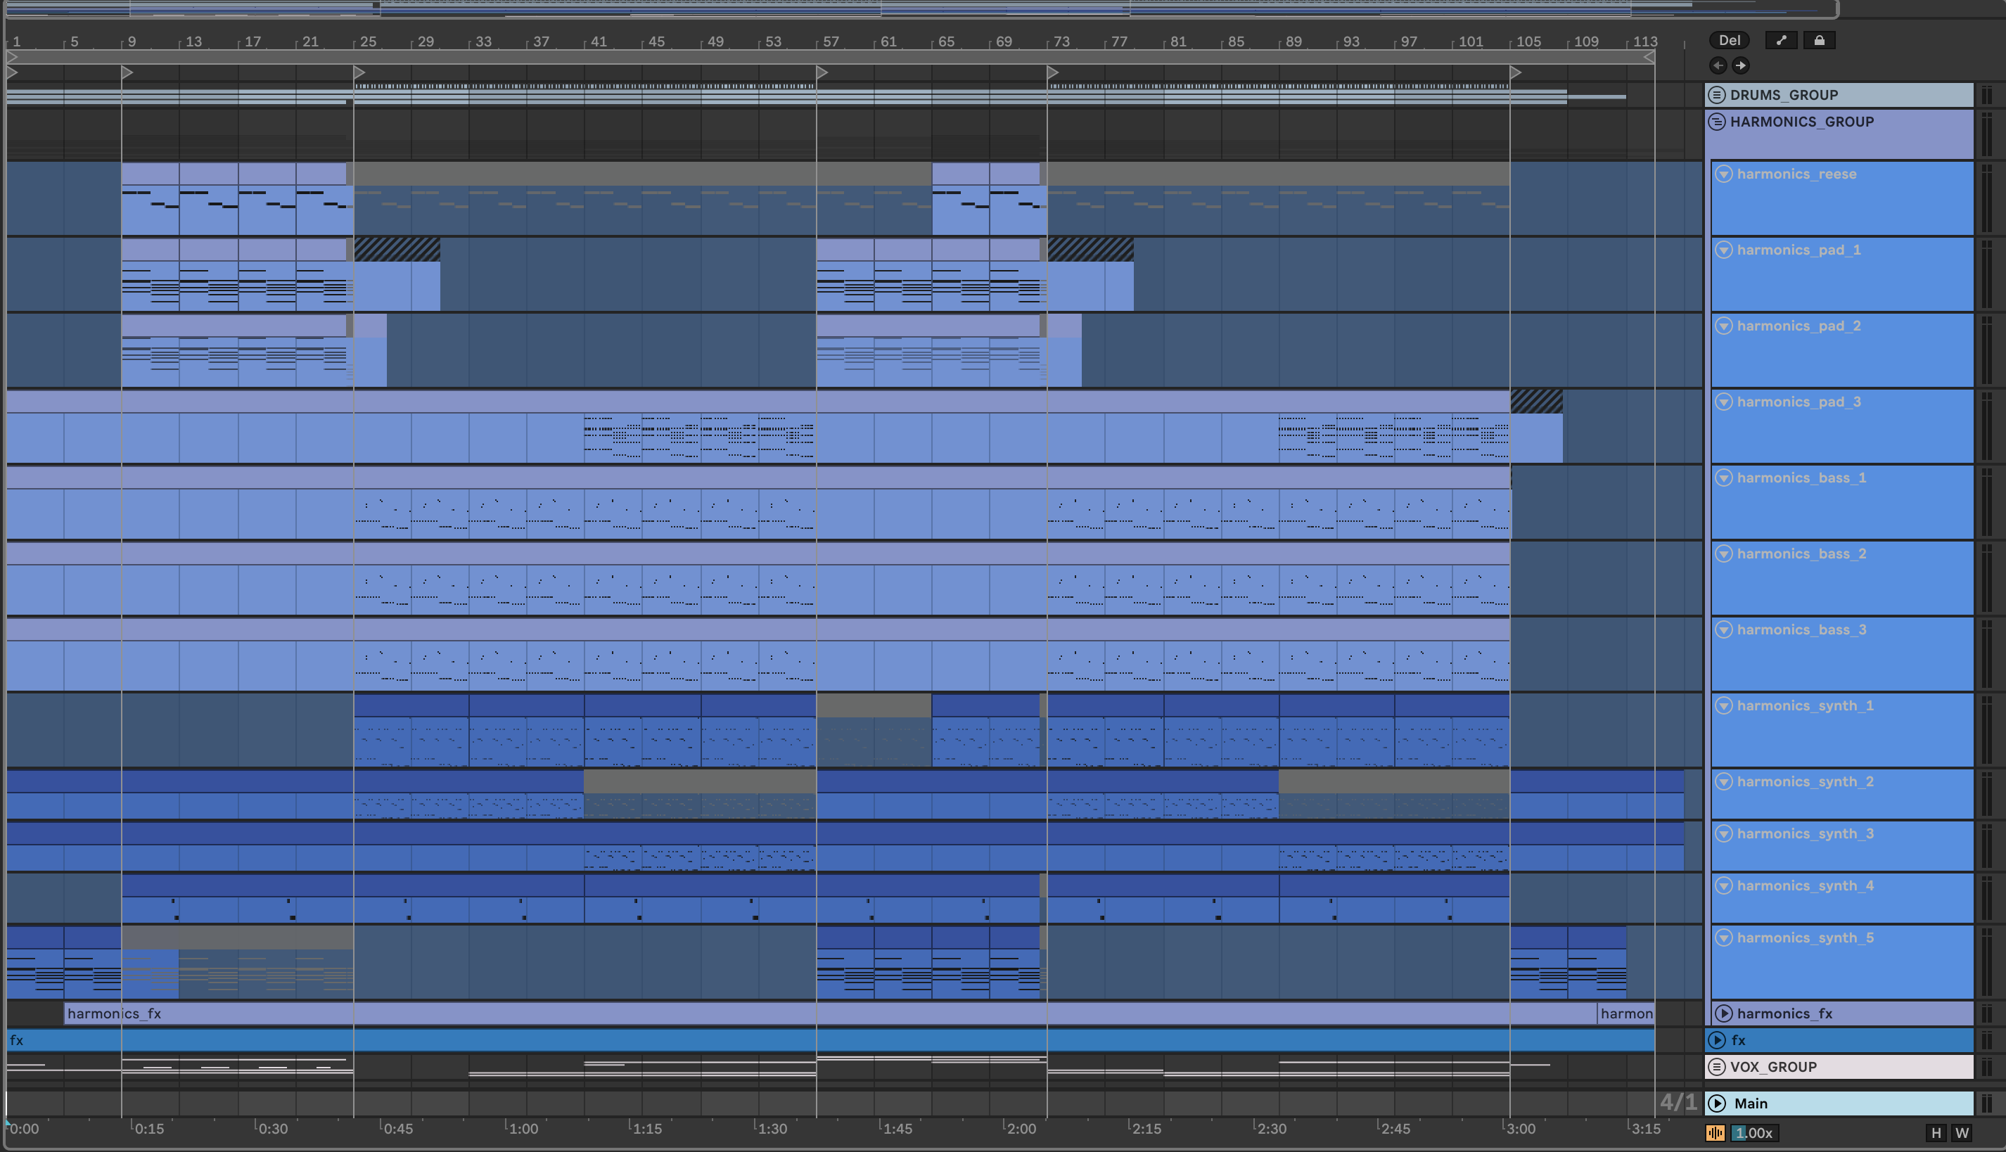
Task: Unfold the Main track arrow
Action: click(1716, 1103)
